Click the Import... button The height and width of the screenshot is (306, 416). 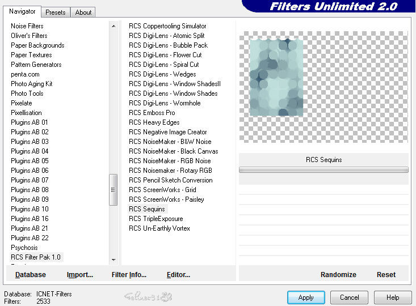[80, 275]
